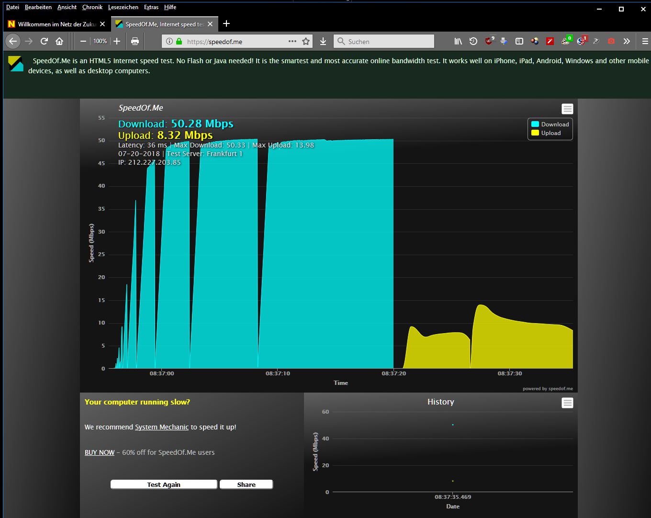Print the page using printer icon
This screenshot has width=651, height=518.
(135, 41)
